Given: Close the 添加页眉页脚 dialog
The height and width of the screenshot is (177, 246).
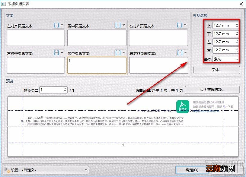Looking at the screenshot, I should 241,4.
